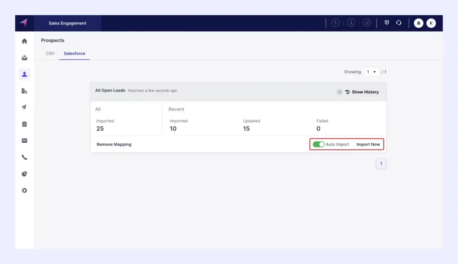The width and height of the screenshot is (458, 264).
Task: Open the dialpad grid icon
Action: pyautogui.click(x=387, y=22)
